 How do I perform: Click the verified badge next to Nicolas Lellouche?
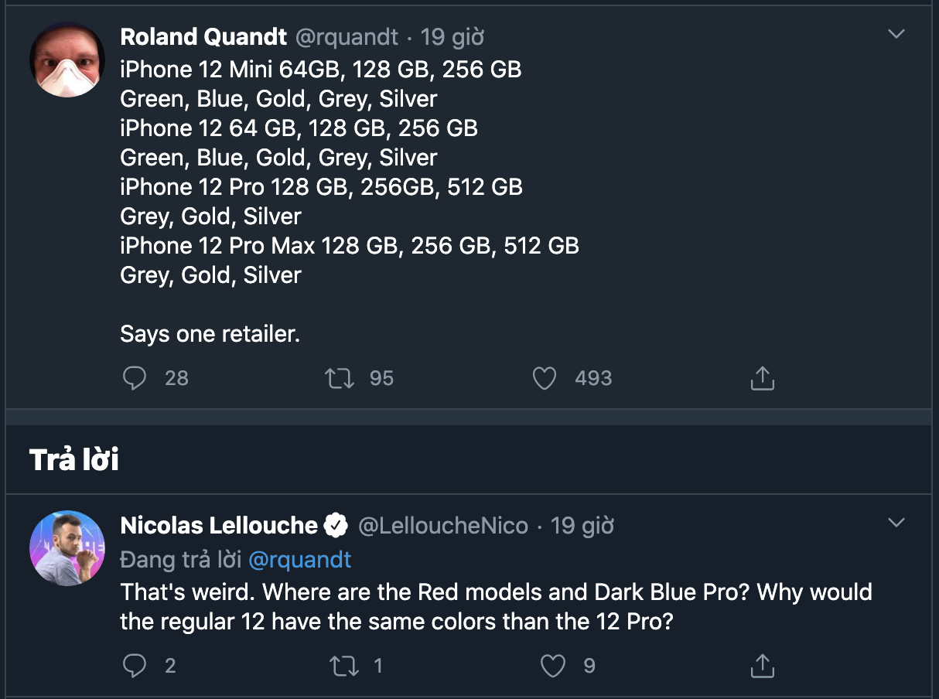pyautogui.click(x=336, y=526)
